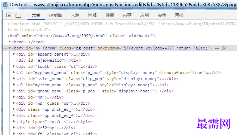The height and width of the screenshot is (135, 237).
Task: Expand the qmenu_menu div node
Action: 14,91
